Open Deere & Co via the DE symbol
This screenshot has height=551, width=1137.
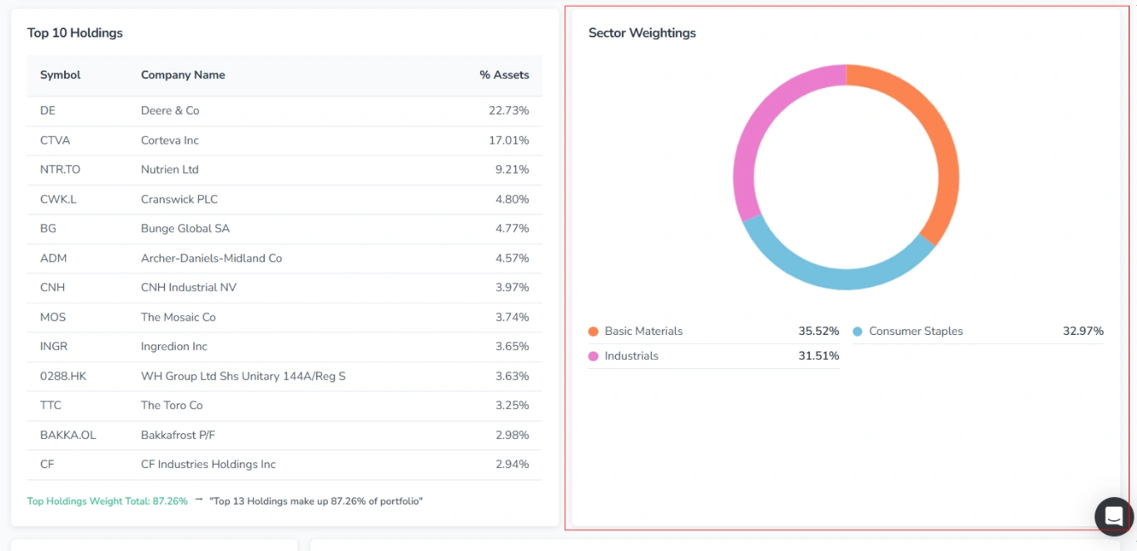pyautogui.click(x=47, y=111)
